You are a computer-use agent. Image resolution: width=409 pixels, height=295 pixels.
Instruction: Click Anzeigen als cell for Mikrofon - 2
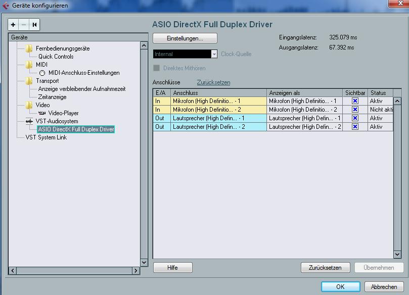click(x=304, y=110)
